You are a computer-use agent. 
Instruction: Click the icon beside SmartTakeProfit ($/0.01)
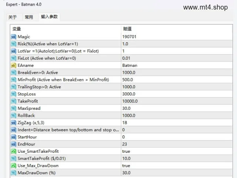pyautogui.click(x=13, y=159)
